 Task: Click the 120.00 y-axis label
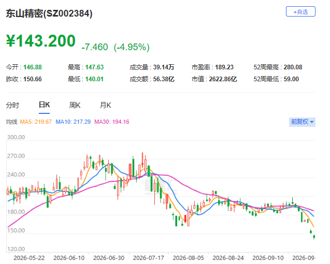pyautogui.click(x=16, y=249)
